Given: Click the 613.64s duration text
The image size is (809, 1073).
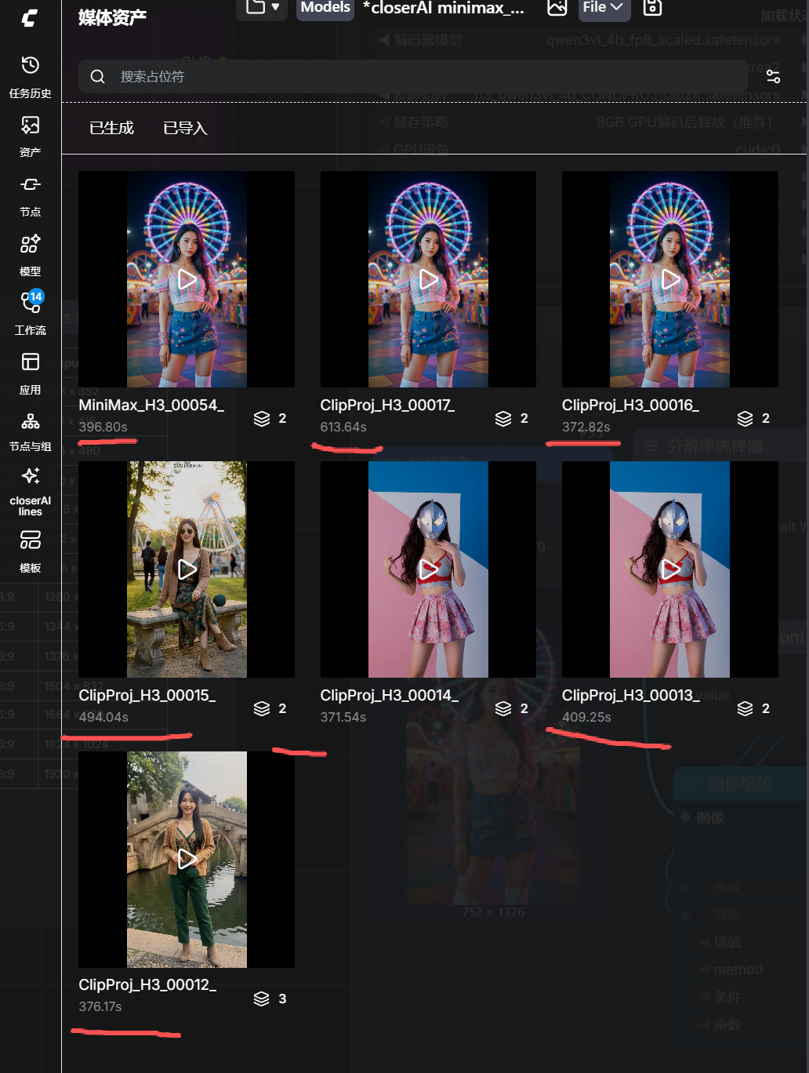Looking at the screenshot, I should pyautogui.click(x=343, y=427).
